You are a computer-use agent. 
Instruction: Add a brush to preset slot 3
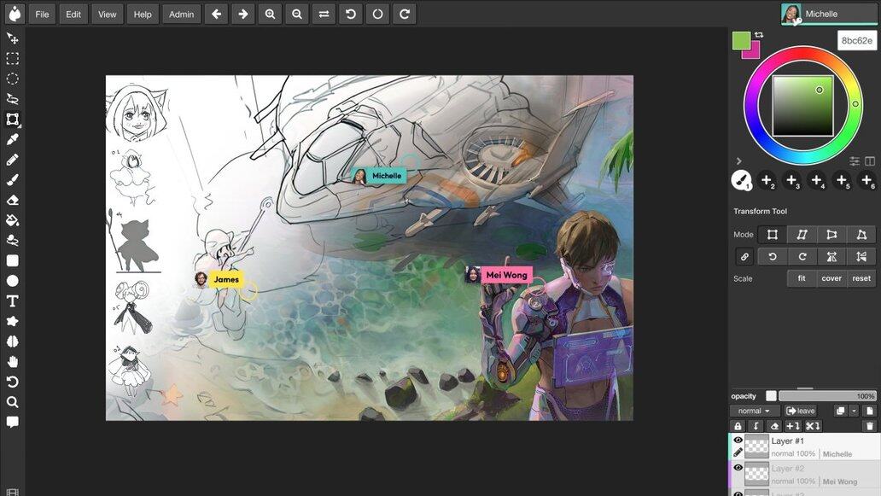(x=791, y=180)
